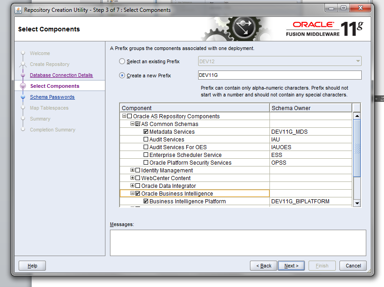Viewport: 384px width, 287px height.
Task: Uncheck the Oracle Business Intelligence checkbox
Action: coord(138,193)
